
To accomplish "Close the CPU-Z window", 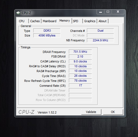I will coord(118,12).
